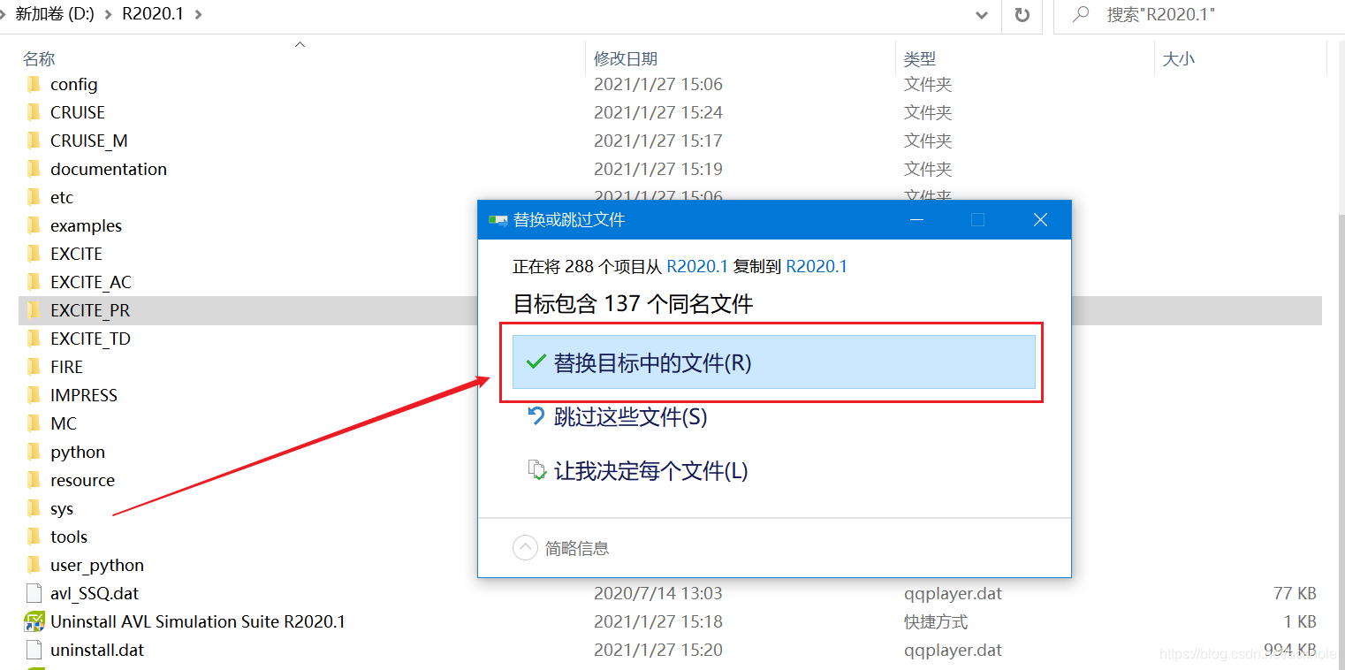Click the green checkmark replace icon

[x=536, y=362]
